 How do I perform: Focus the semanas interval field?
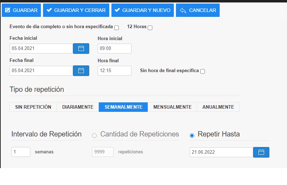[21, 152]
